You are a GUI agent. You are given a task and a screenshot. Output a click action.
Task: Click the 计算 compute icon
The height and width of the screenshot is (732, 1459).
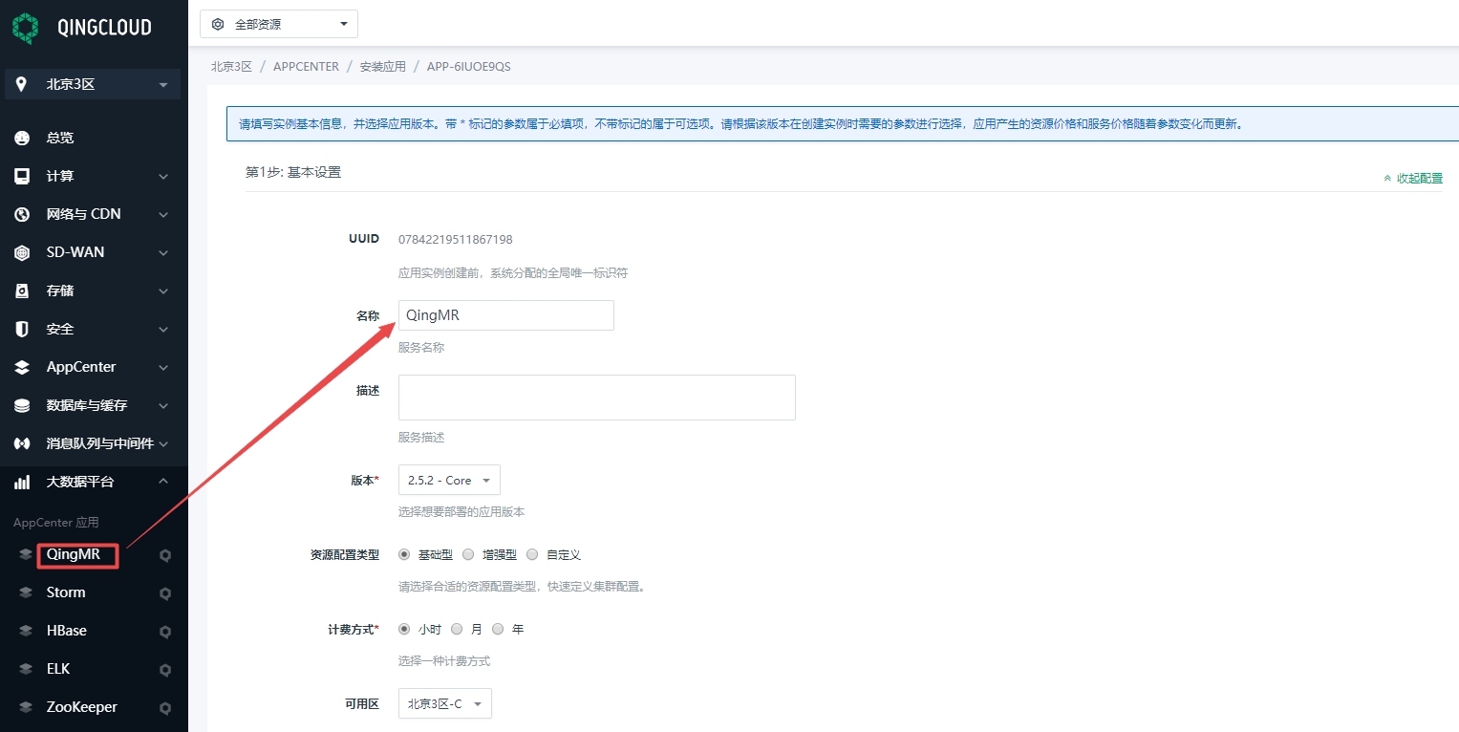22,176
